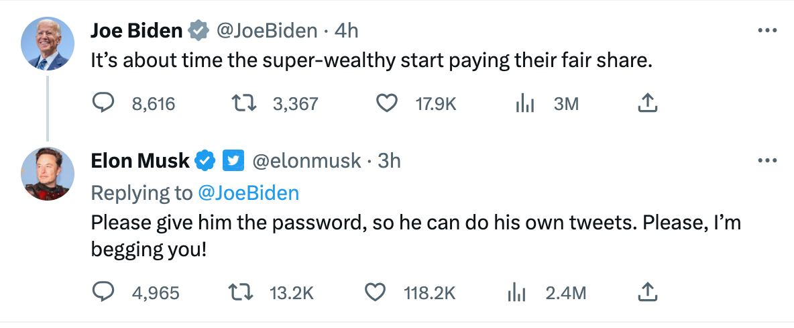The height and width of the screenshot is (328, 794).
Task: Click the Joe Biden display name
Action: click(x=136, y=31)
